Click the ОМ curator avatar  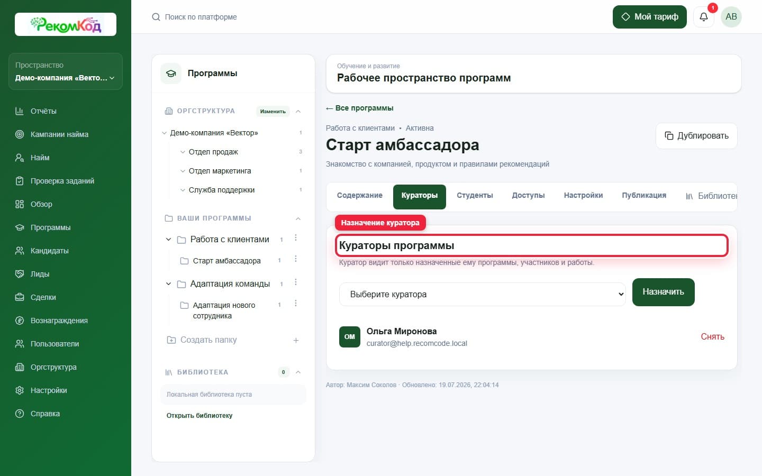point(350,337)
